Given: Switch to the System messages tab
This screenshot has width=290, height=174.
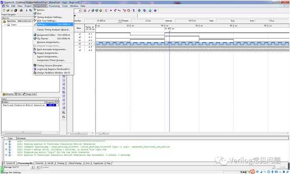Looking at the screenshot, I should tap(10, 163).
